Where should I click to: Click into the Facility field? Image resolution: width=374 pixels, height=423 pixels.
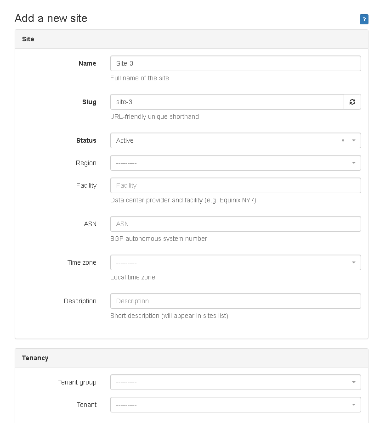[235, 185]
